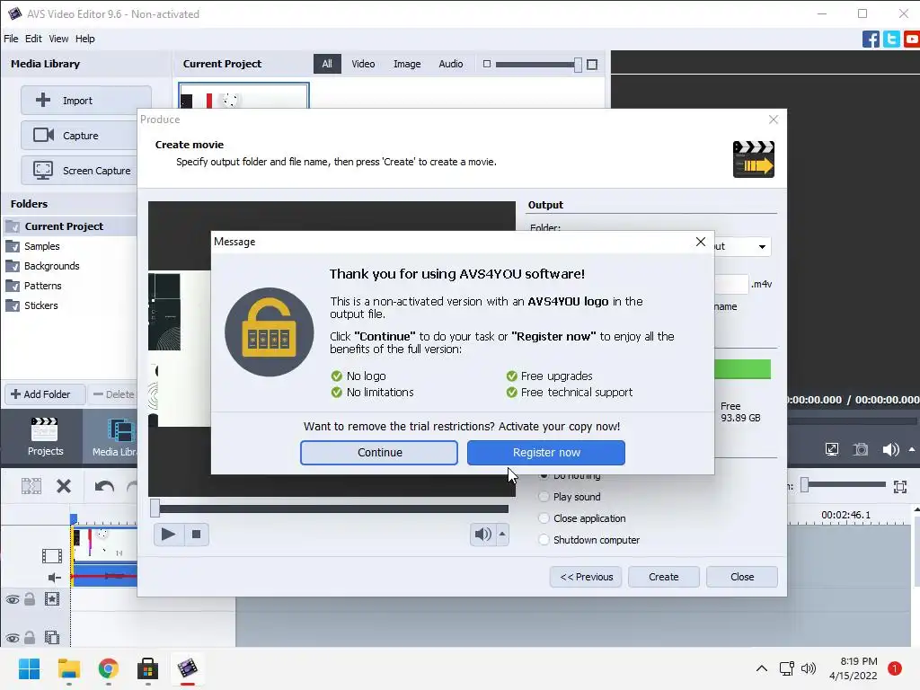920x690 pixels.
Task: Click the select-all dashed box timeline icon
Action: 31,486
